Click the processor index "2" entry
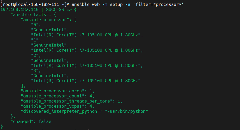 [35, 55]
